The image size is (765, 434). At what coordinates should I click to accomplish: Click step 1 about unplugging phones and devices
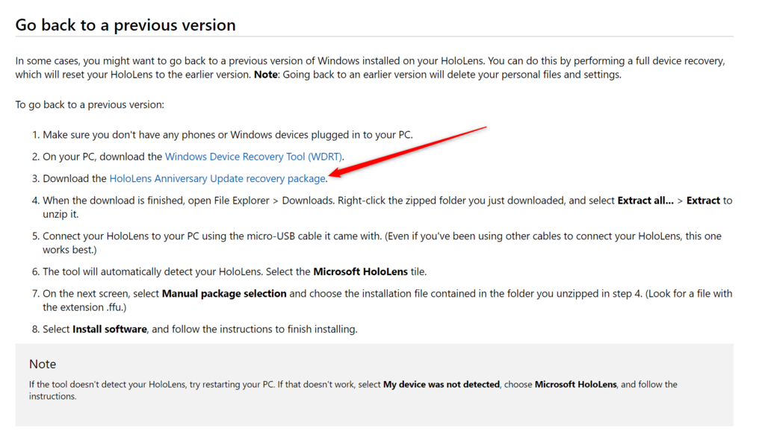click(x=228, y=135)
